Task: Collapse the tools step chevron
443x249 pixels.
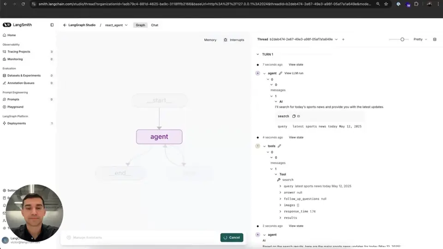Action: 264,146
